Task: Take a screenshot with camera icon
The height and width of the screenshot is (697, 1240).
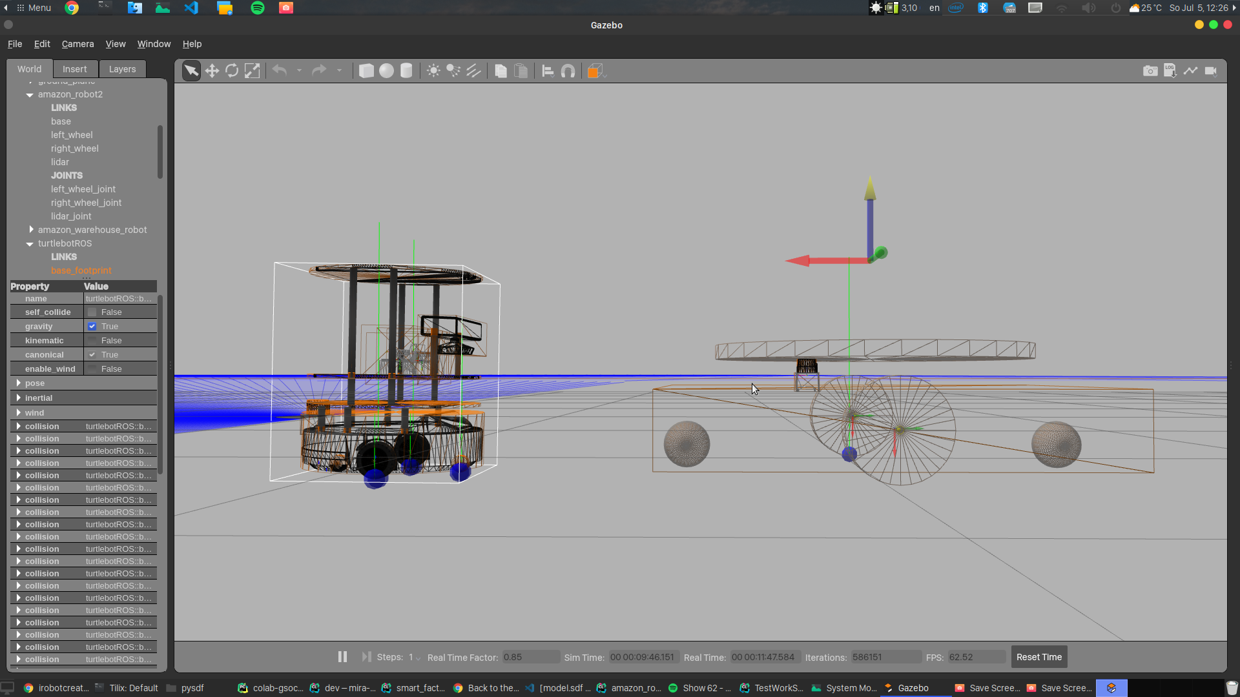Action: (1150, 71)
